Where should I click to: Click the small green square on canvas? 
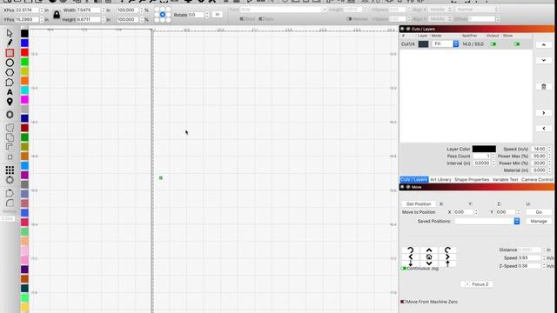[x=161, y=177]
